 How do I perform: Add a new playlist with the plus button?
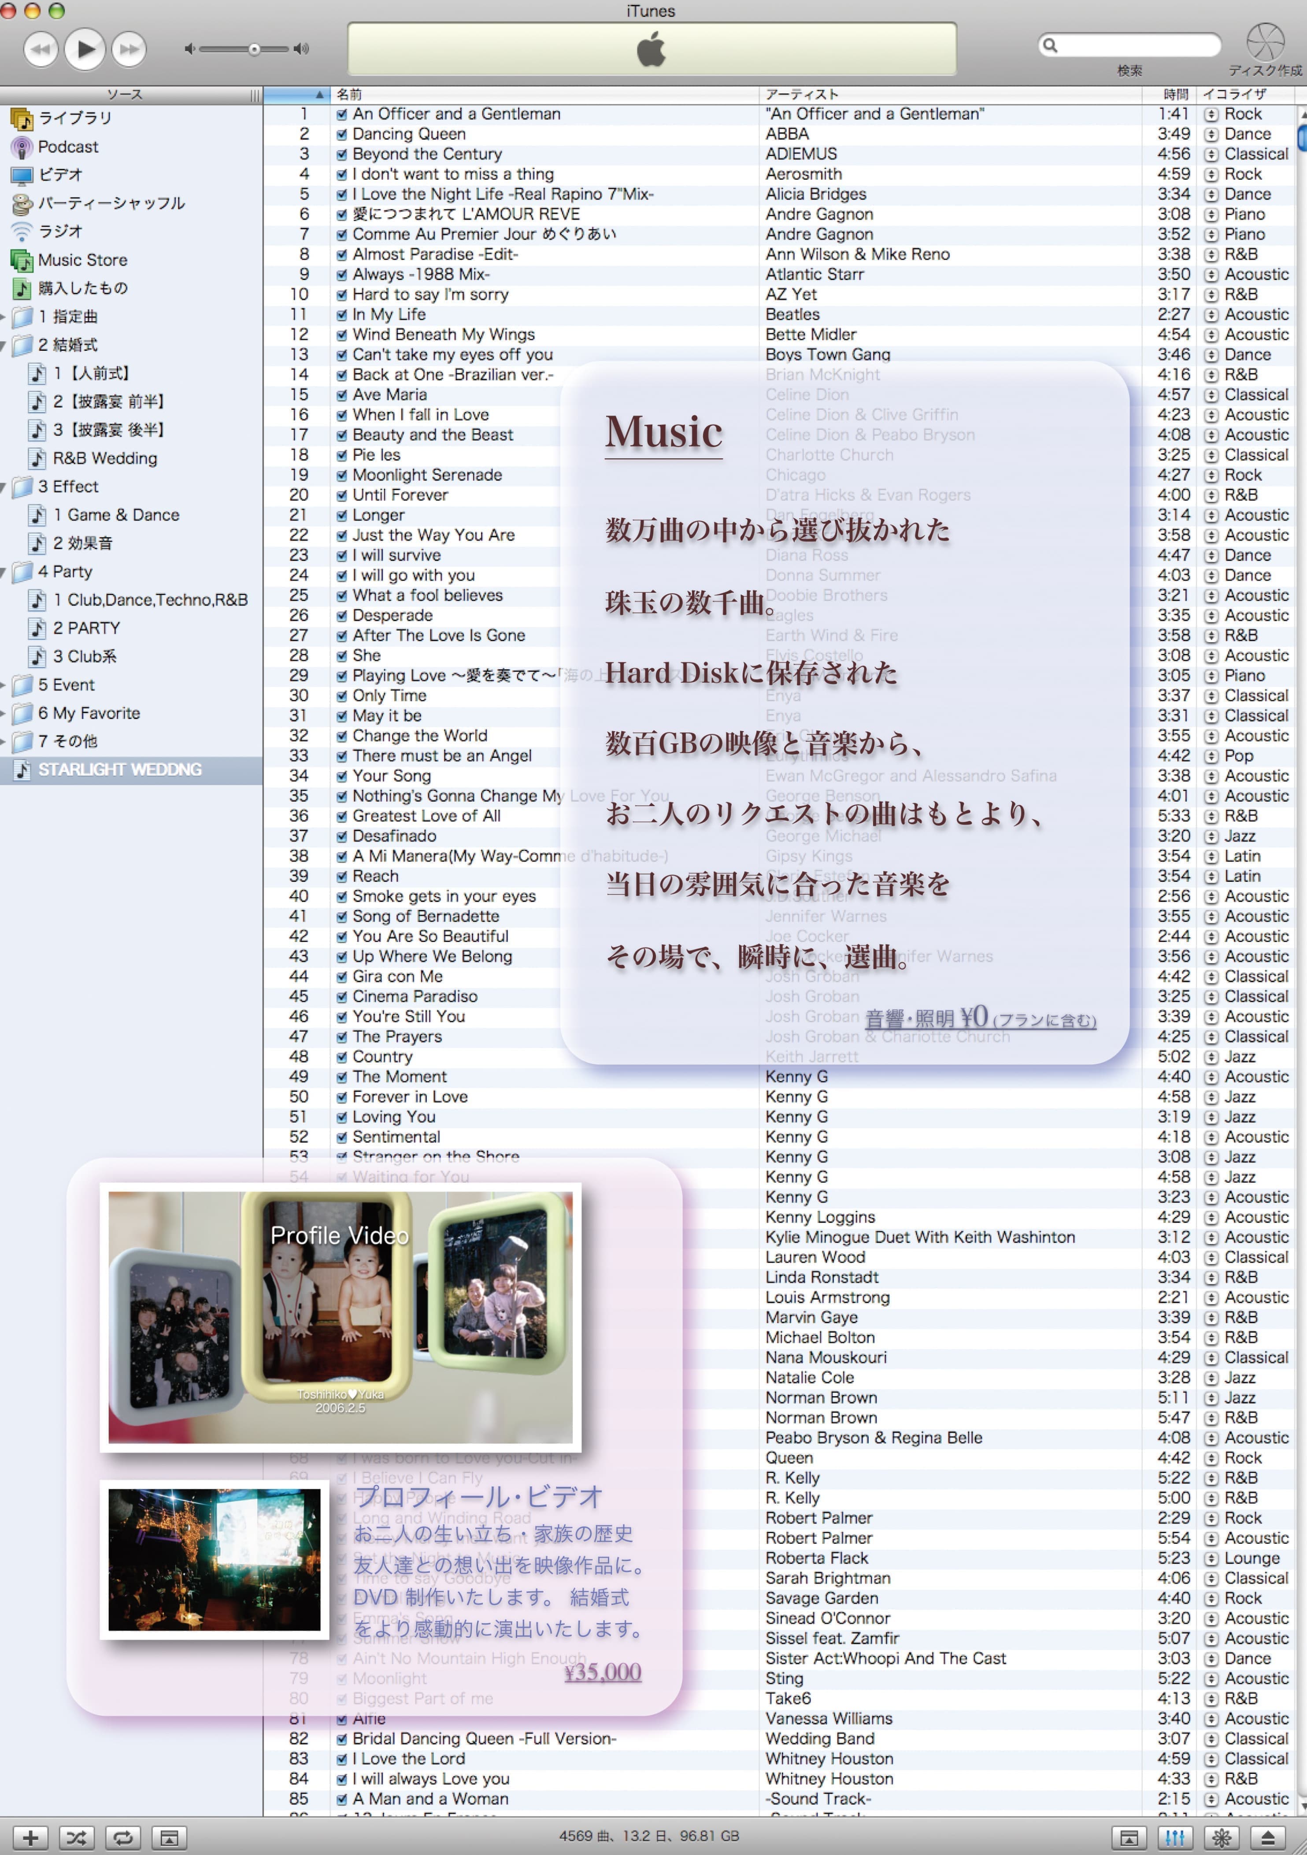pyautogui.click(x=30, y=1838)
